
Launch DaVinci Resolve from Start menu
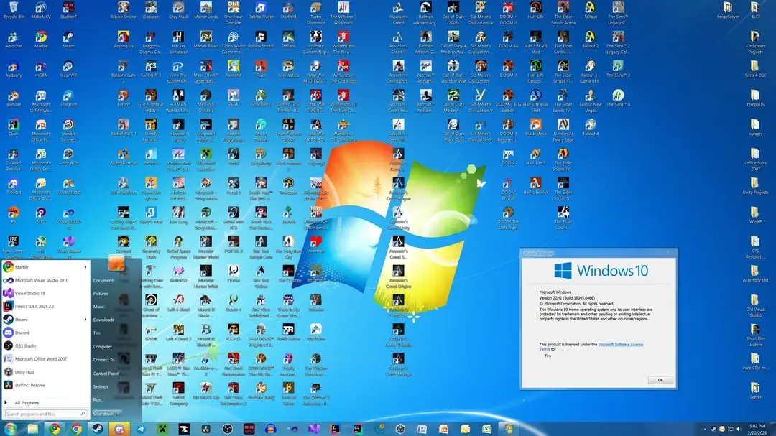pyautogui.click(x=45, y=385)
